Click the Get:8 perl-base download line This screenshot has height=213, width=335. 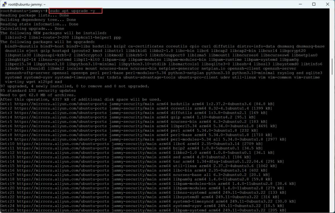click(x=136, y=135)
